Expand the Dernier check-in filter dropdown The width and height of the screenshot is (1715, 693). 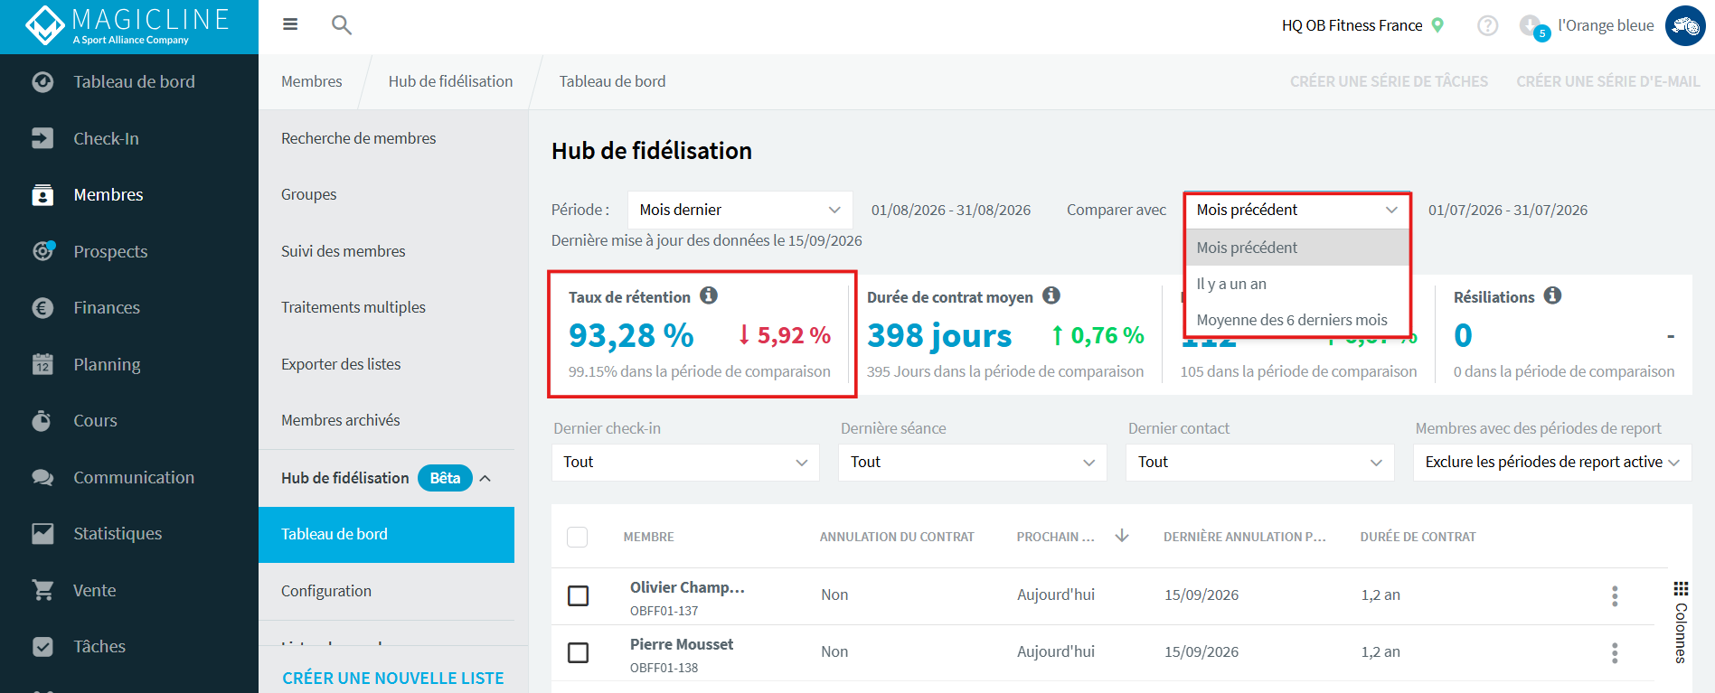coord(685,462)
